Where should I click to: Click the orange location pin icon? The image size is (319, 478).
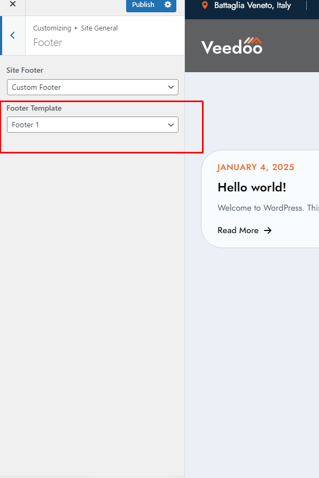[205, 5]
